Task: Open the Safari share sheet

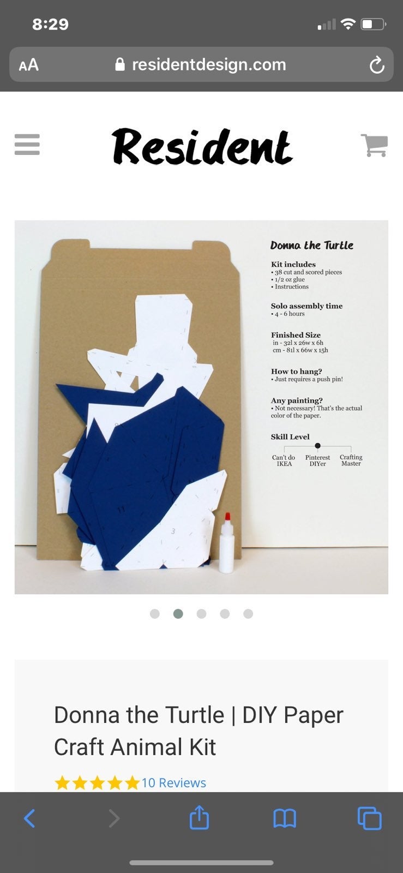Action: tap(199, 817)
